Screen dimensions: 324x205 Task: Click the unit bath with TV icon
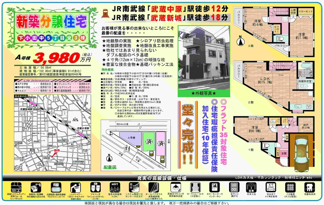(56, 187)
